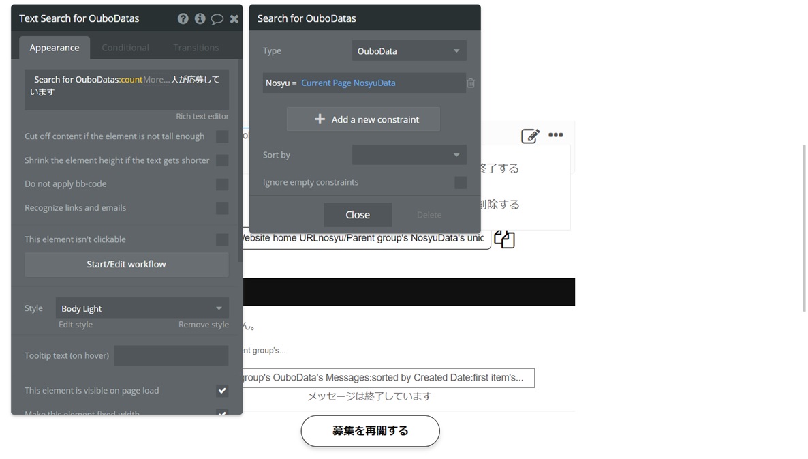Toggle Ignore empty constraints checkbox

460,182
